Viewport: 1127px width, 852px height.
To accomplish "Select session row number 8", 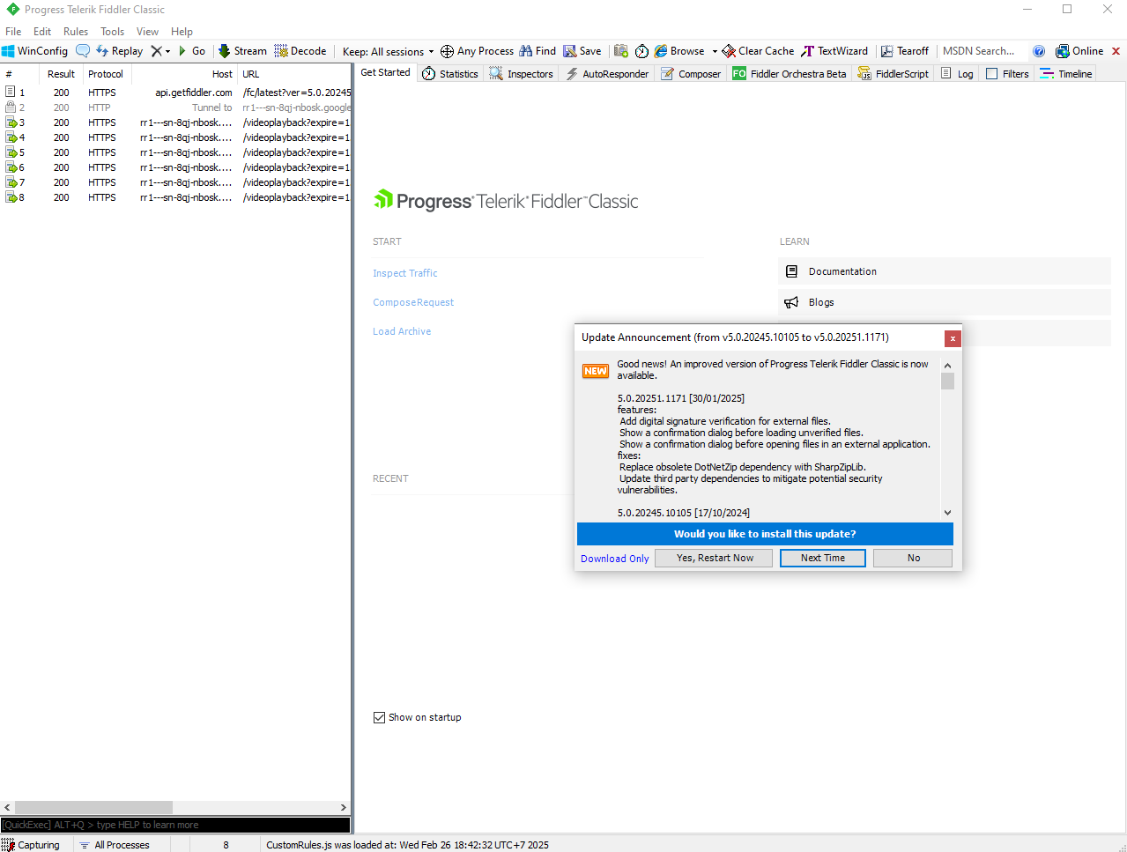I will click(x=176, y=197).
